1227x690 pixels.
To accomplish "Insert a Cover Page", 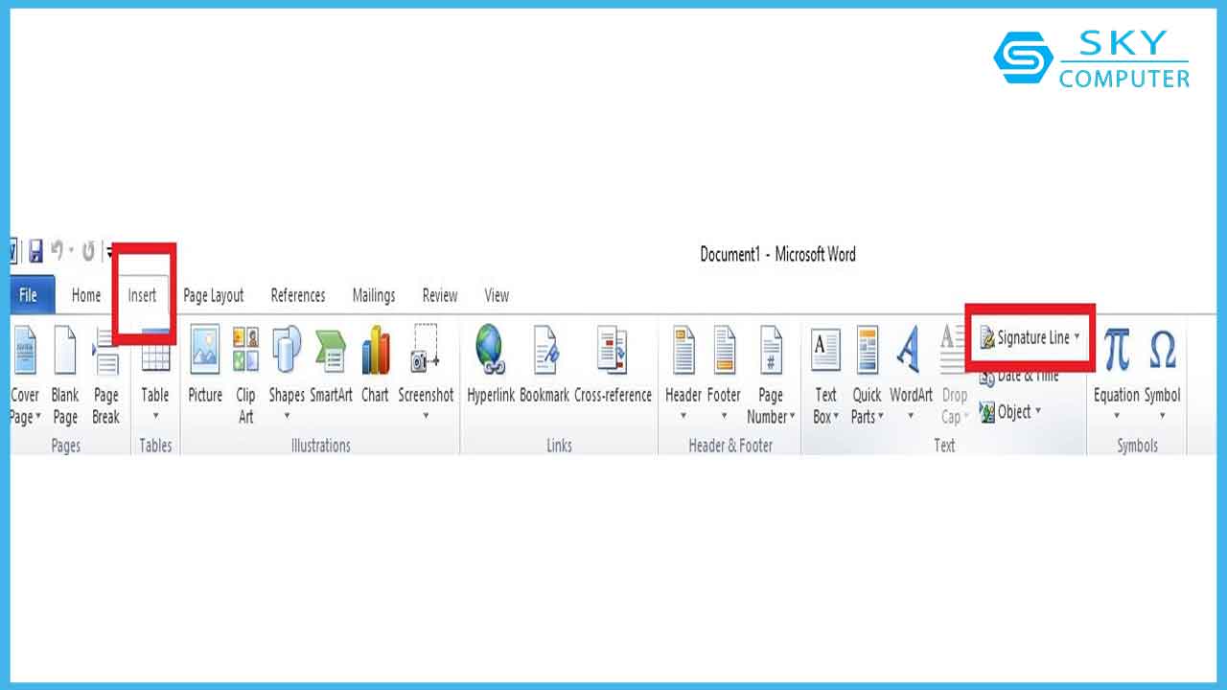I will pyautogui.click(x=25, y=375).
